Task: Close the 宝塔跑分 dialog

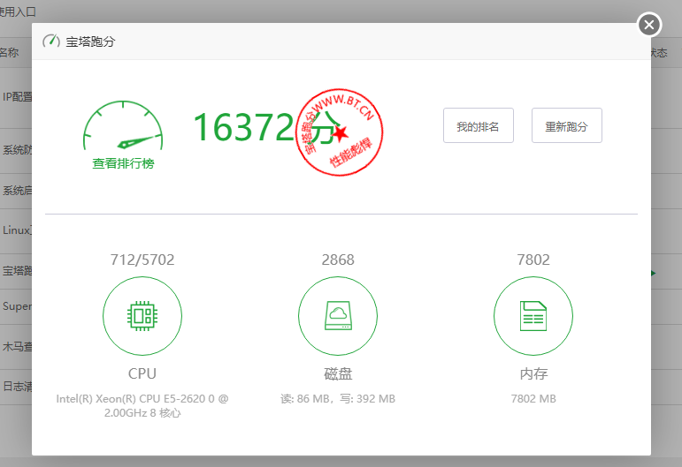Action: pos(649,25)
